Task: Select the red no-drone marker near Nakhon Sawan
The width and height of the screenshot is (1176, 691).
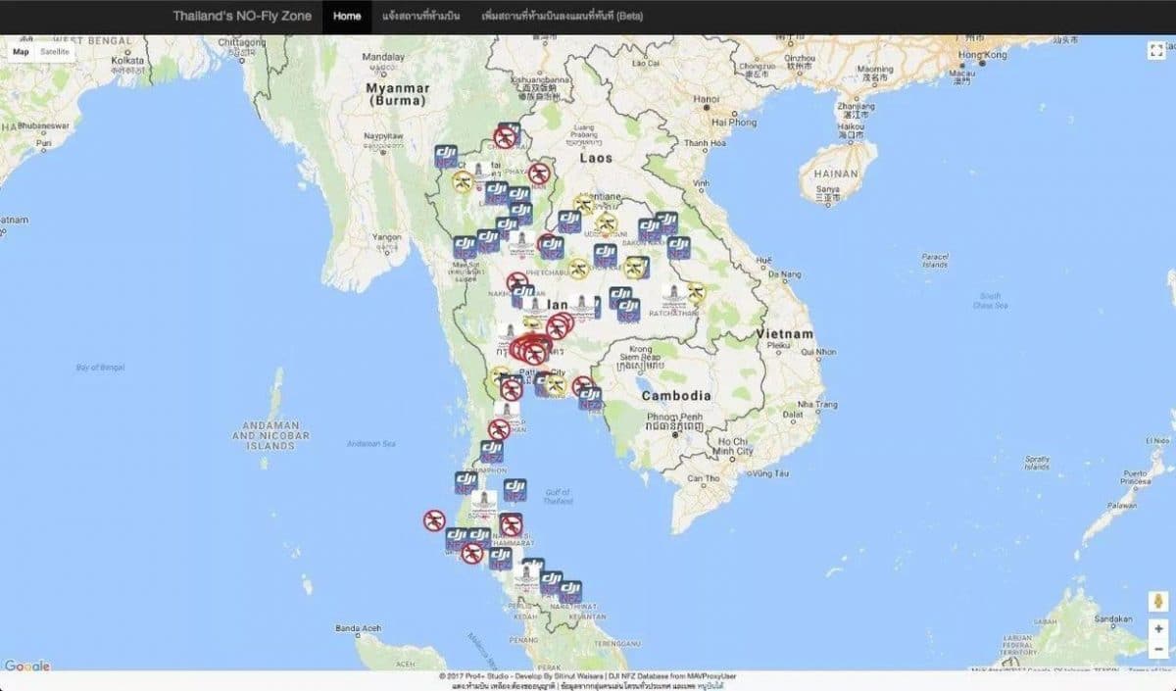Action: tap(517, 282)
